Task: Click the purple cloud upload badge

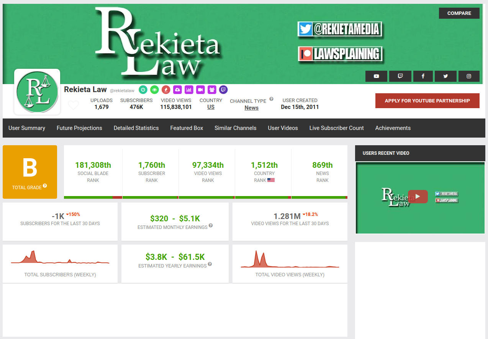Action: point(177,90)
